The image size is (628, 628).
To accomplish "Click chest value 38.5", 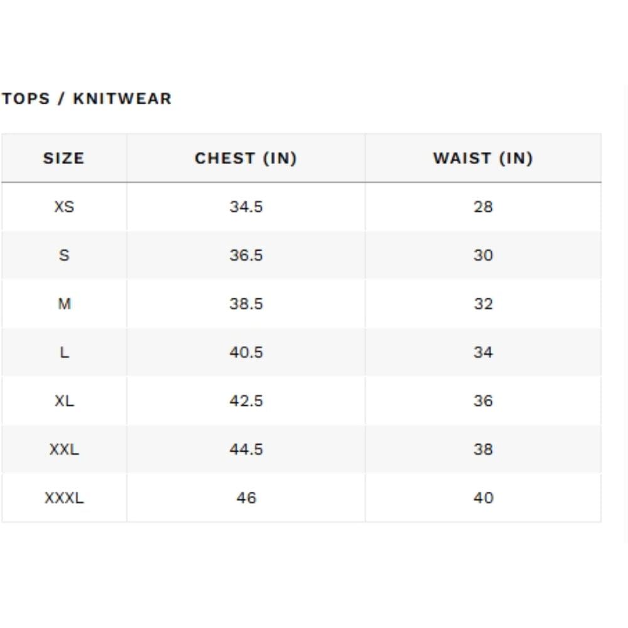I will 246,304.
